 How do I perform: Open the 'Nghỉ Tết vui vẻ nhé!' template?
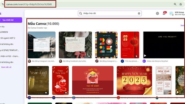tap(93, 81)
